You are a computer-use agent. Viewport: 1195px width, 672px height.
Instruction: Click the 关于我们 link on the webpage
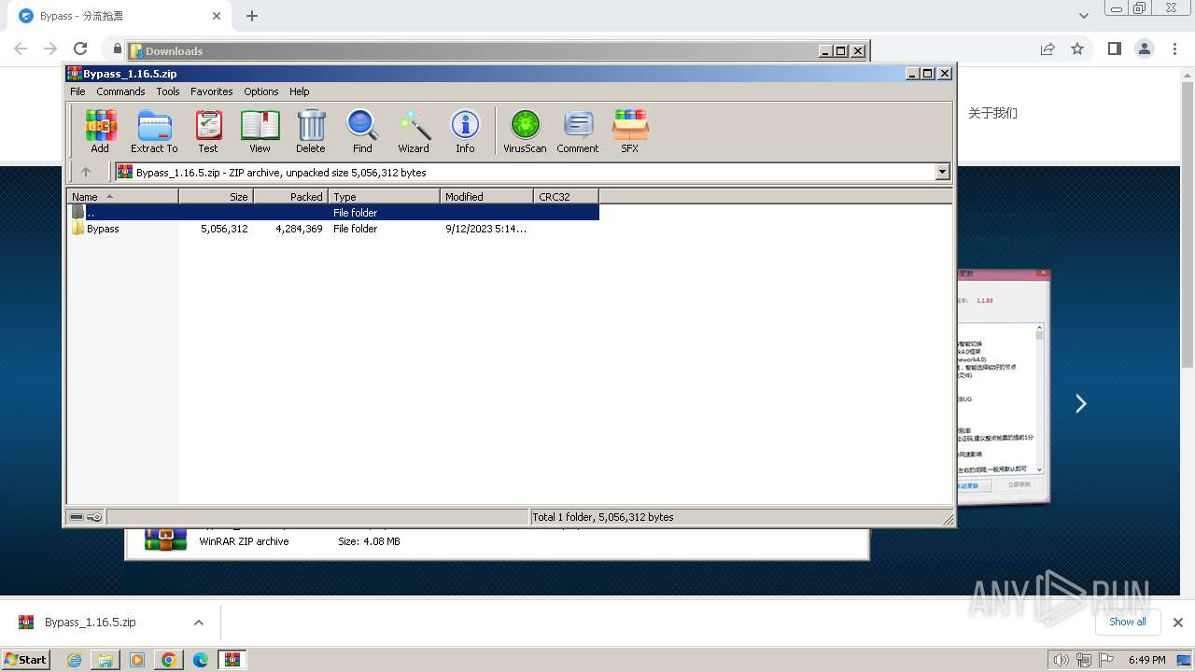[x=992, y=113]
